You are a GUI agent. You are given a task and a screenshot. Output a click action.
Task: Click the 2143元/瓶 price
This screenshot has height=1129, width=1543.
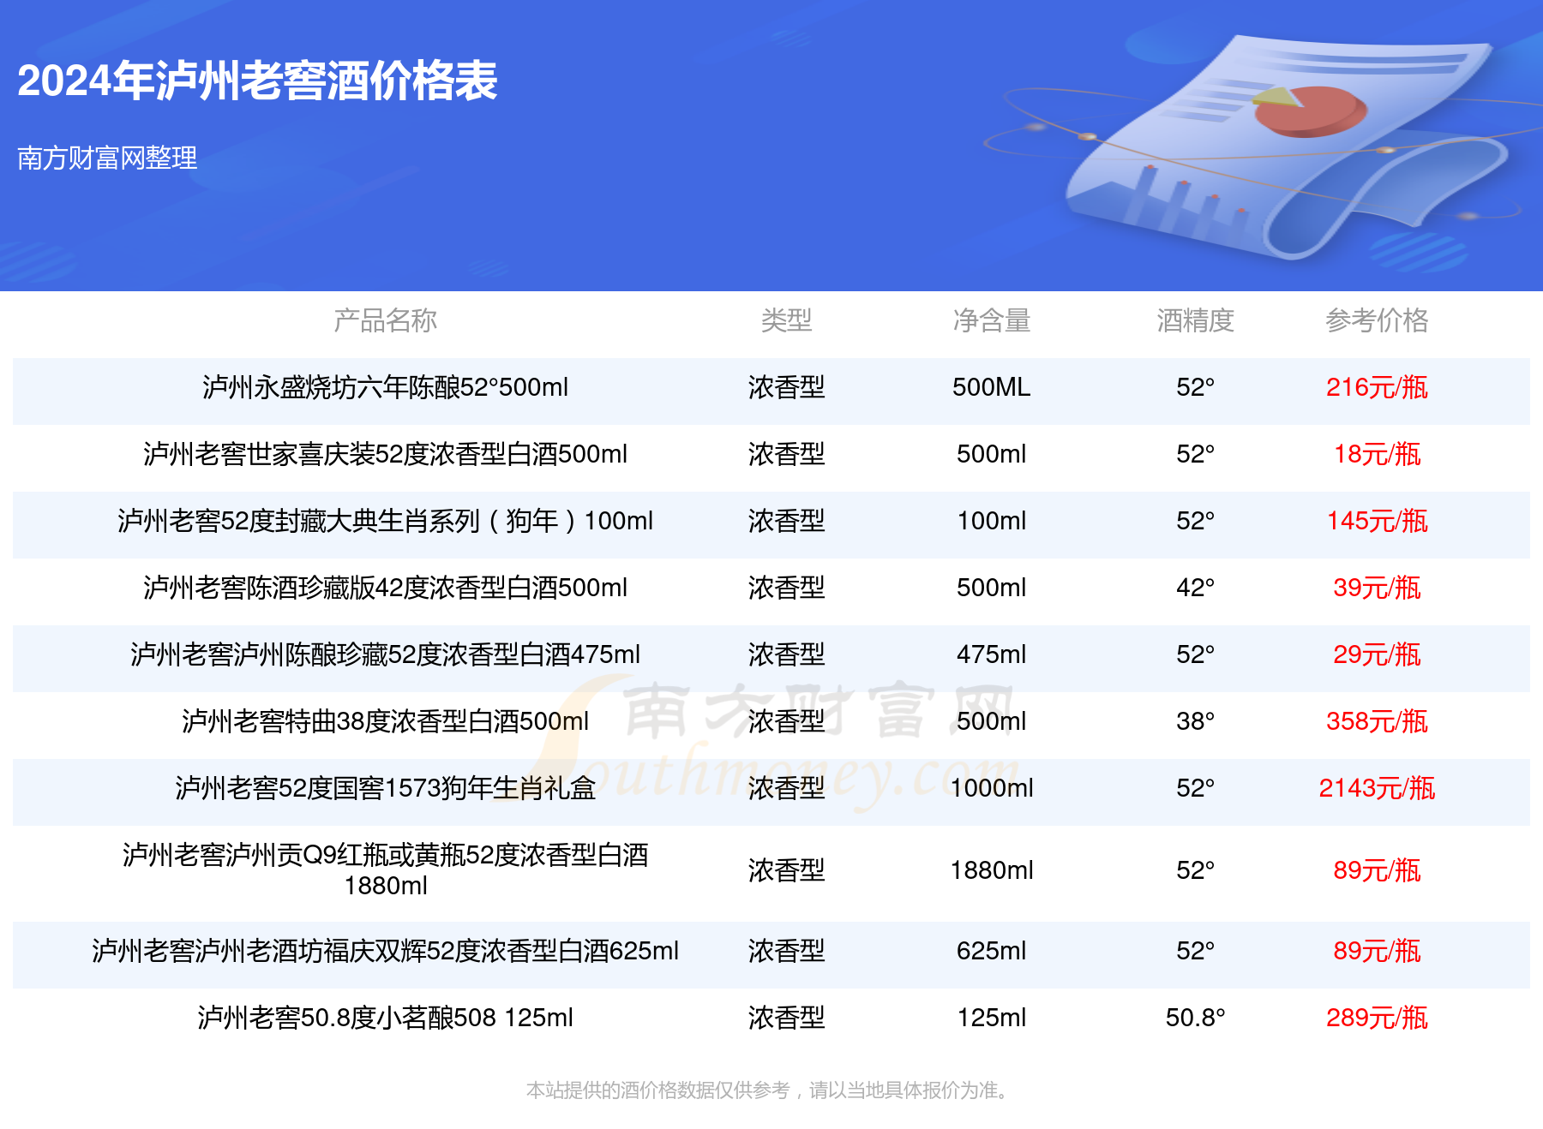1377,788
